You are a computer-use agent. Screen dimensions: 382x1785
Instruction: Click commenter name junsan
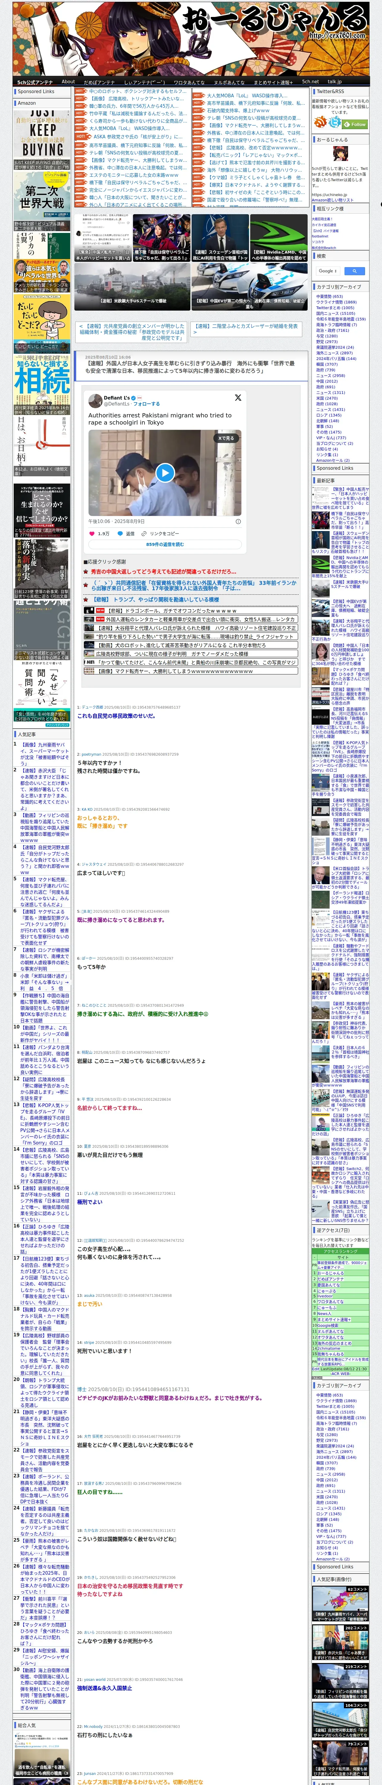(x=90, y=1774)
